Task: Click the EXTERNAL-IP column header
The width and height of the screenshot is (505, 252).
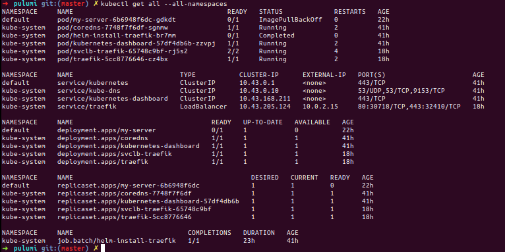Action: [x=324, y=75]
